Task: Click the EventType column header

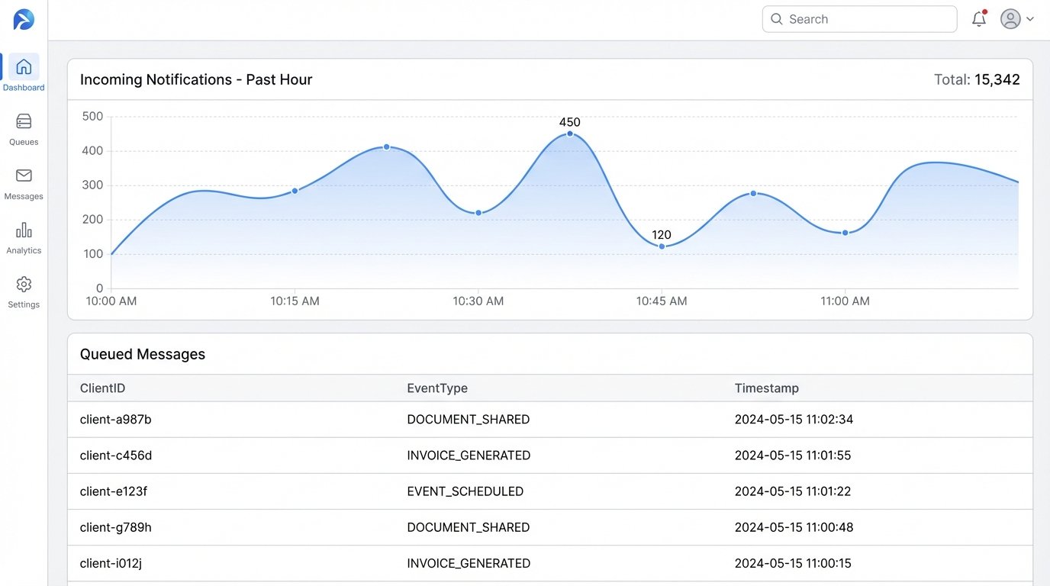Action: [436, 388]
